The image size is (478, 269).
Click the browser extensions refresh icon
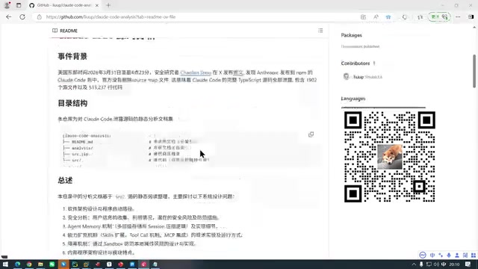tap(405, 17)
